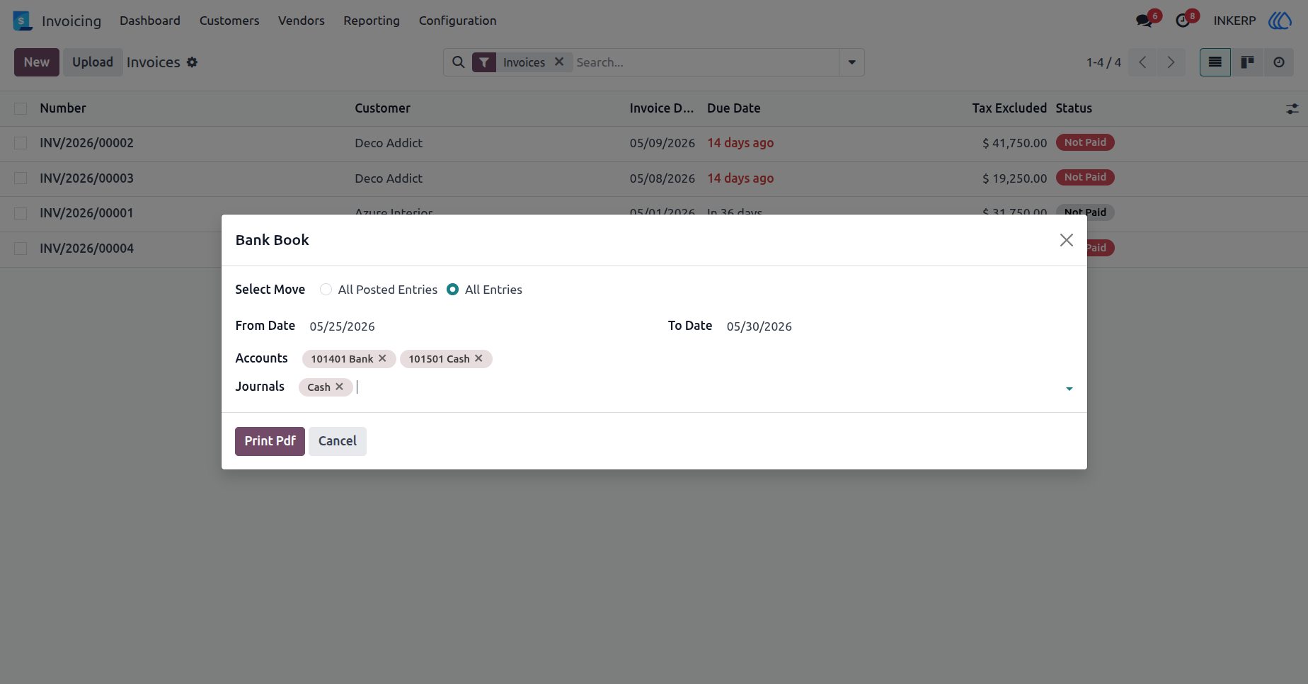Image resolution: width=1308 pixels, height=684 pixels.
Task: Go to next page of records
Action: [x=1171, y=62]
